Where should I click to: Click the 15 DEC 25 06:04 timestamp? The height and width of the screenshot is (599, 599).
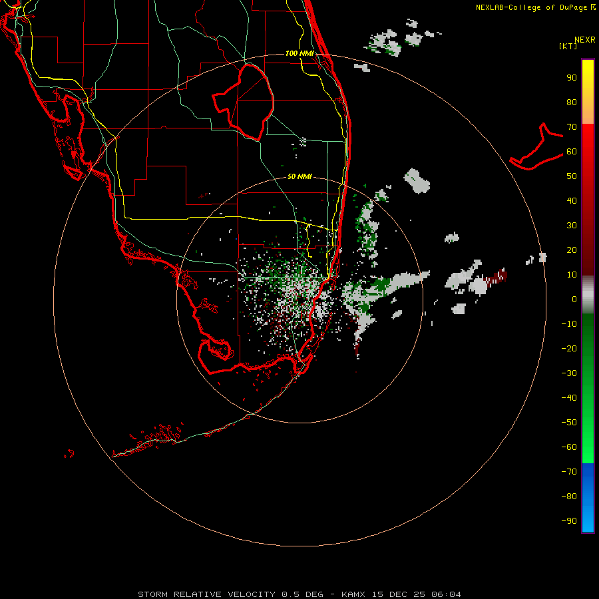pyautogui.click(x=417, y=594)
